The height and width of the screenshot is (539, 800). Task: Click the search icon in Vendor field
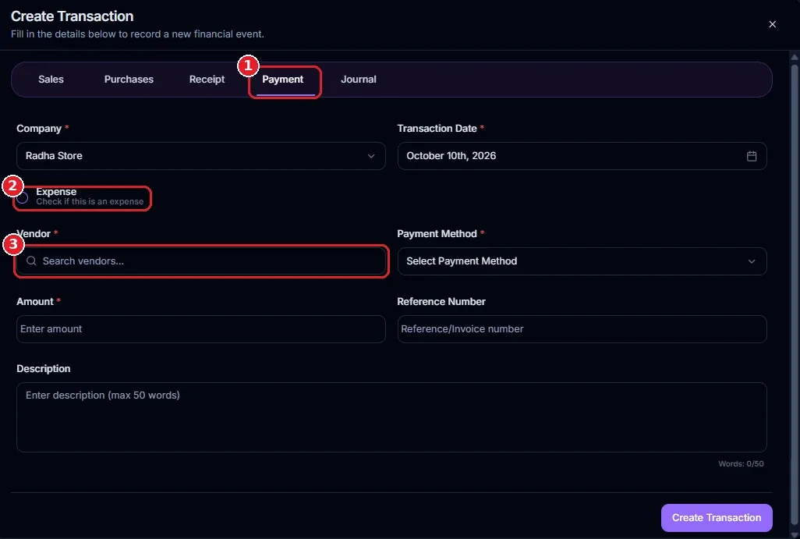(x=31, y=261)
